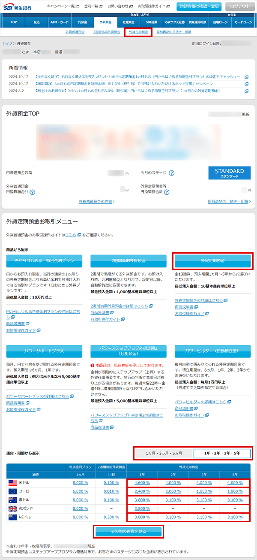Image resolution: width=257 pixels, height=560 pixels.
Task: Click the ログアウト button
Action: pyautogui.click(x=239, y=6)
